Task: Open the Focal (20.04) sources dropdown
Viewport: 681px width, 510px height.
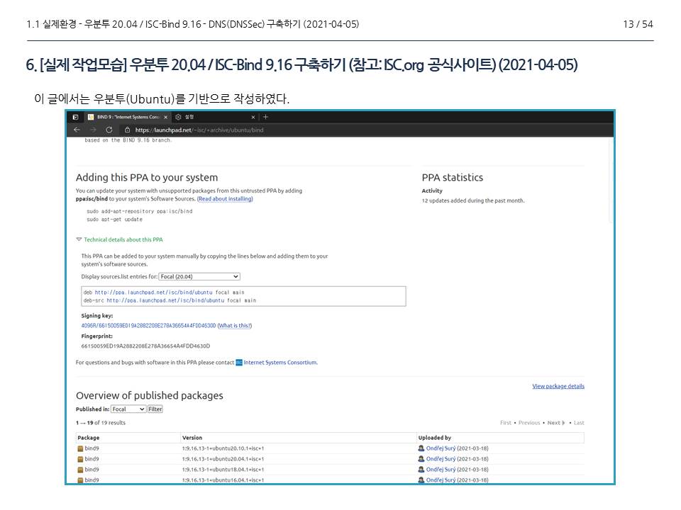Action: point(199,276)
